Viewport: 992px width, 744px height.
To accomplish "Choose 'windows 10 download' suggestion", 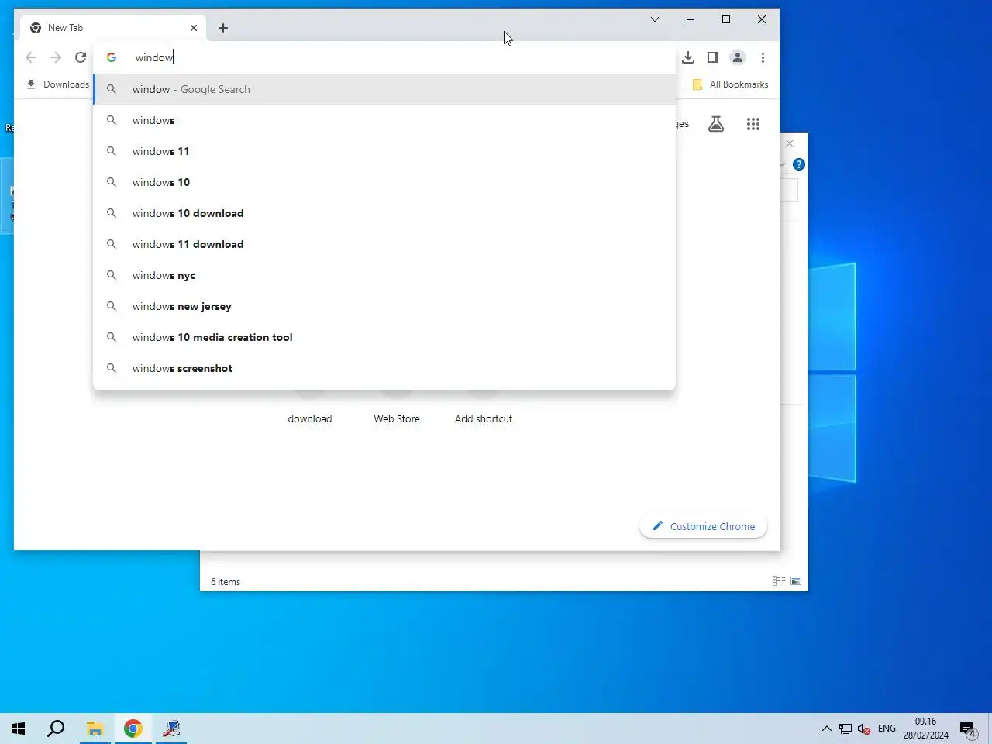I will (384, 213).
